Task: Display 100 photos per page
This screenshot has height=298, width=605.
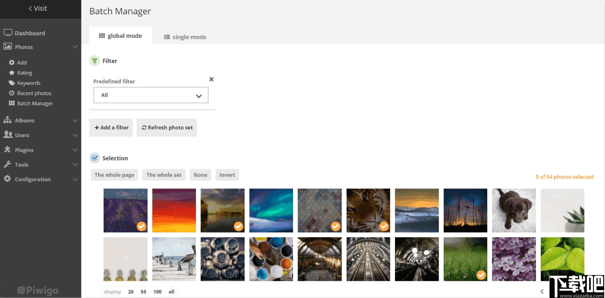Action: [x=157, y=292]
